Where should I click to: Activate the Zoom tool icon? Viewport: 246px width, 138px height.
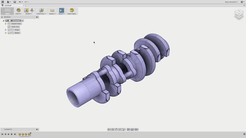click(x=120, y=129)
